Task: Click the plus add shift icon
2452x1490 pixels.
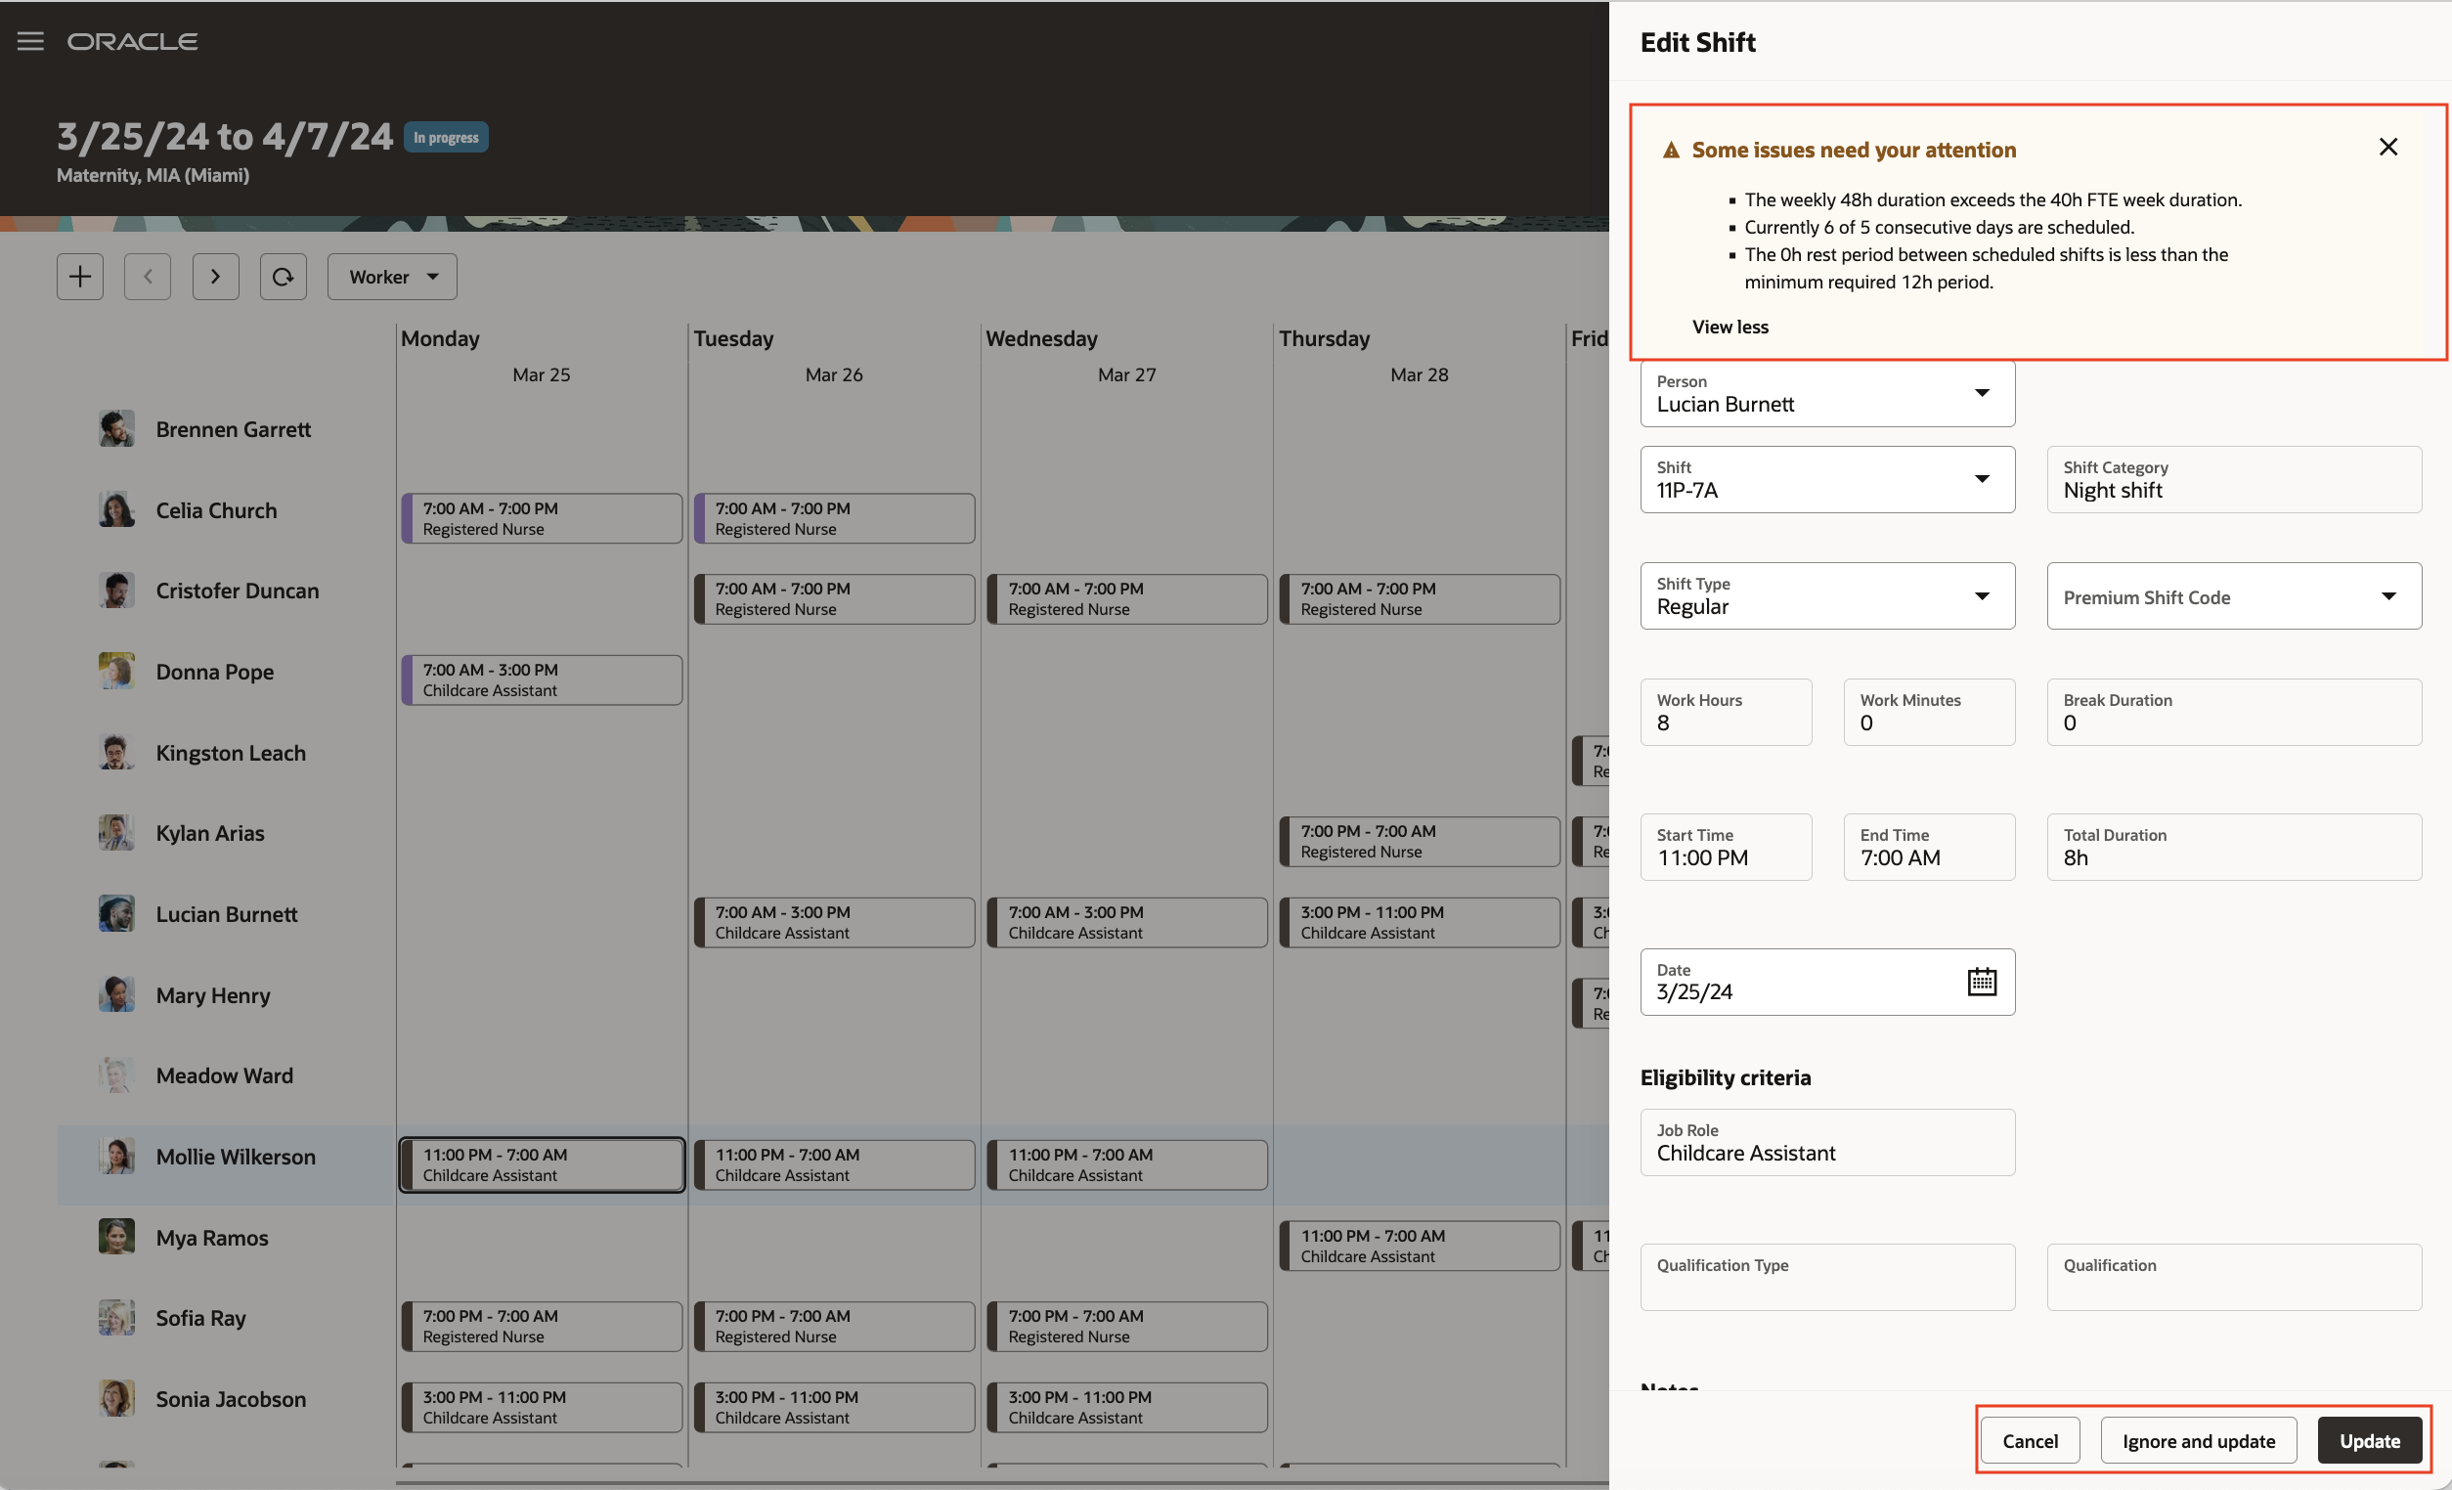Action: pos(79,277)
